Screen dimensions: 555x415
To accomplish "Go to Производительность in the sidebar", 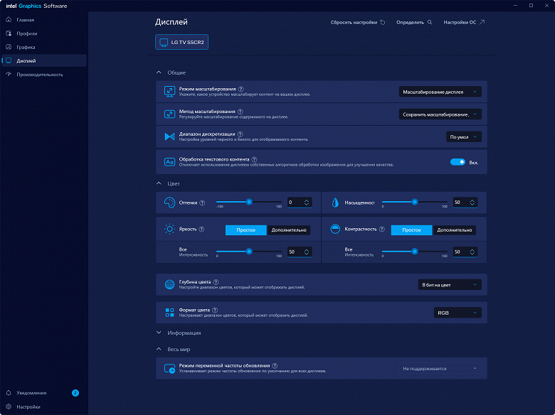I will point(39,75).
